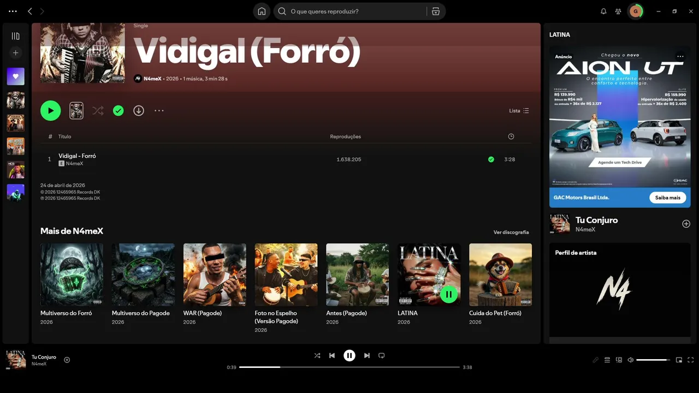The width and height of the screenshot is (699, 393).
Task: Click the duration clock column icon
Action: (511, 136)
